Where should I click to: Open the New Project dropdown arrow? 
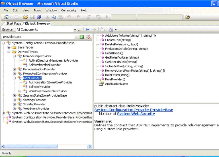point(11,17)
